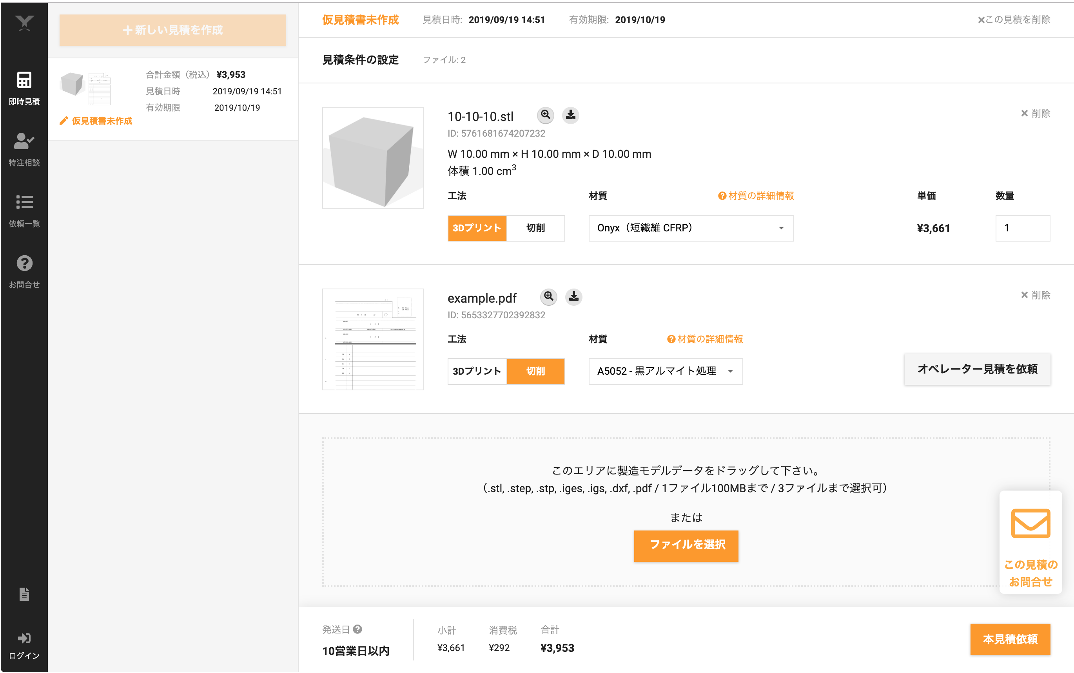This screenshot has height=673, width=1074.
Task: Open the document icon in left sidebar
Action: pos(24,594)
